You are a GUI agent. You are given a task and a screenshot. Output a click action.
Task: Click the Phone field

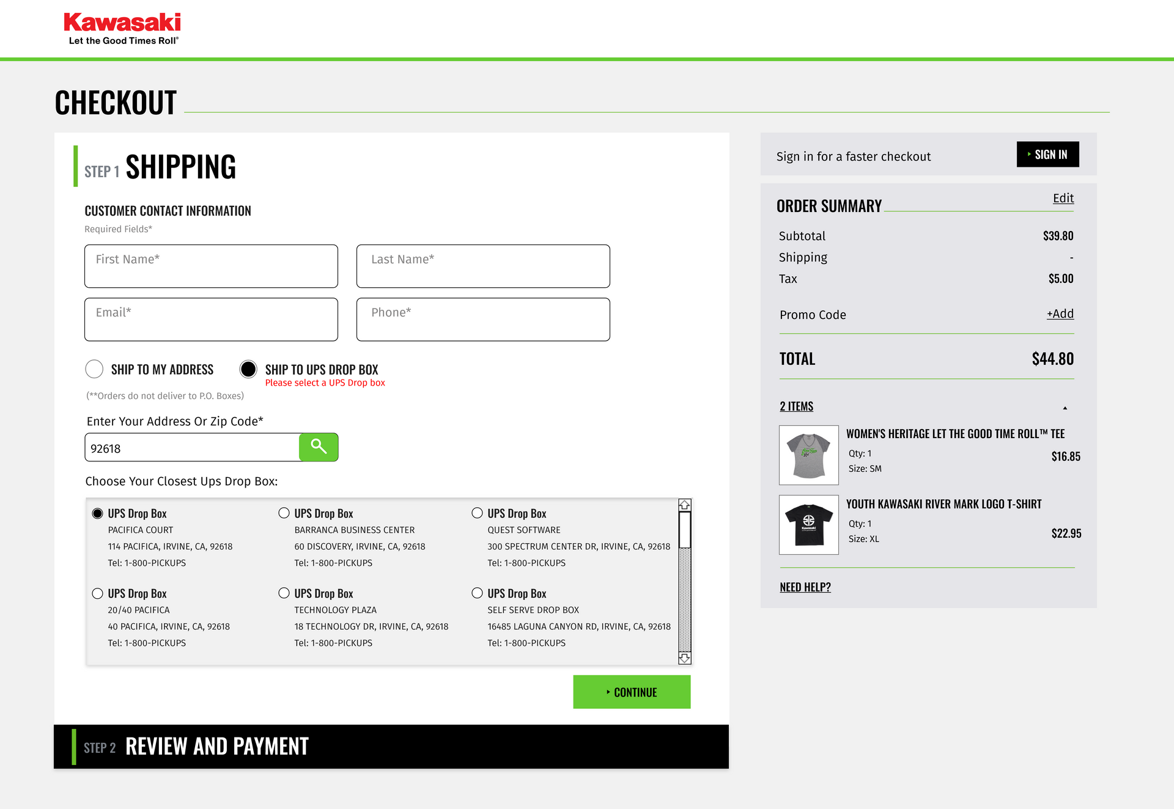(x=483, y=320)
